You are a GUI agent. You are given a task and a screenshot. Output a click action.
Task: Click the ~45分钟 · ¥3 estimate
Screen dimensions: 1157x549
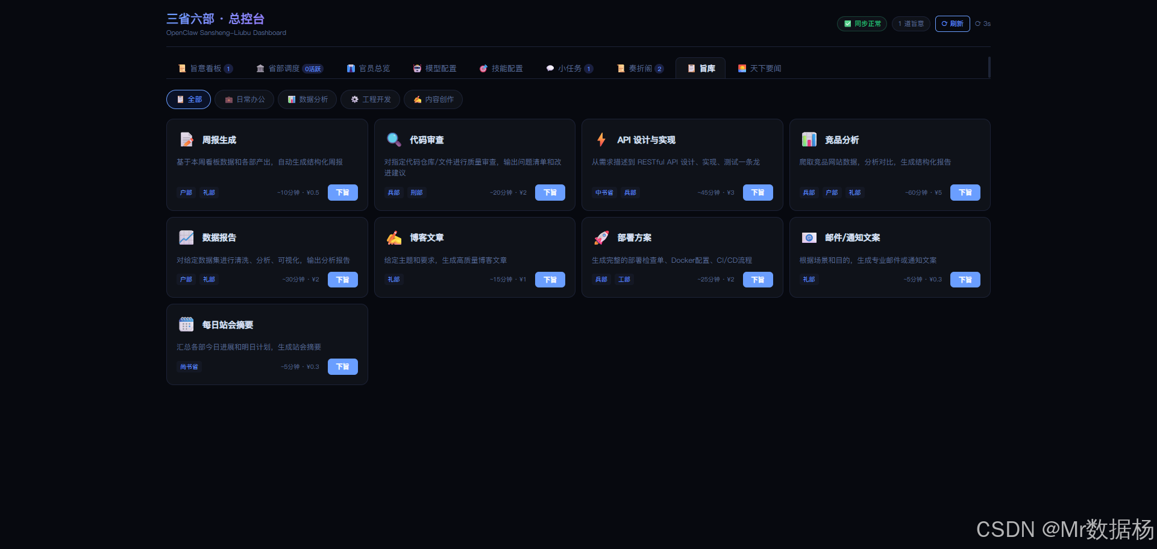coord(716,193)
